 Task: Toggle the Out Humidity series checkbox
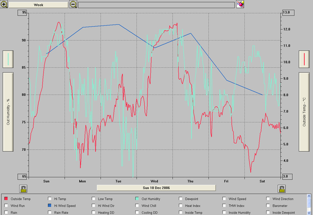point(138,199)
